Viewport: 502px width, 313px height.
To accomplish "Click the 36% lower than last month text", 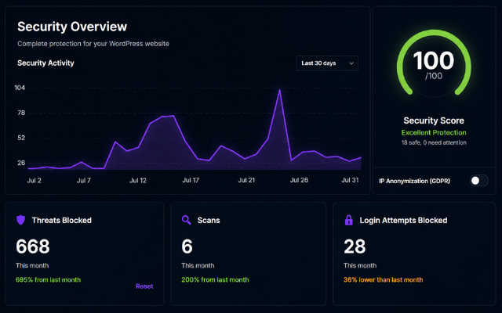I will [x=383, y=280].
